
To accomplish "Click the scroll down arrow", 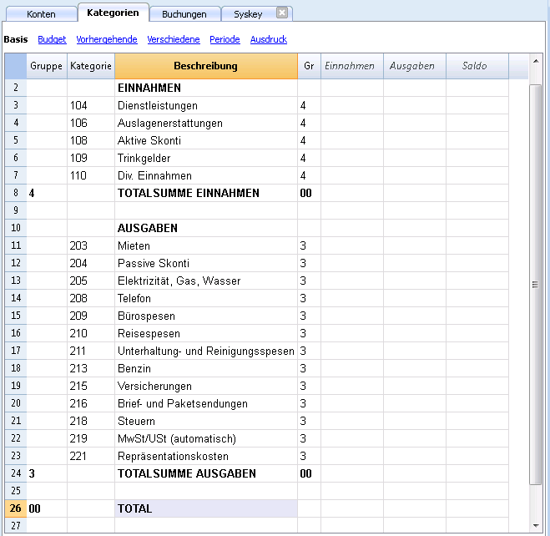I will (x=536, y=525).
